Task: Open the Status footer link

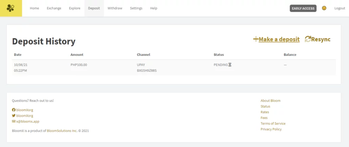Action: [x=265, y=106]
